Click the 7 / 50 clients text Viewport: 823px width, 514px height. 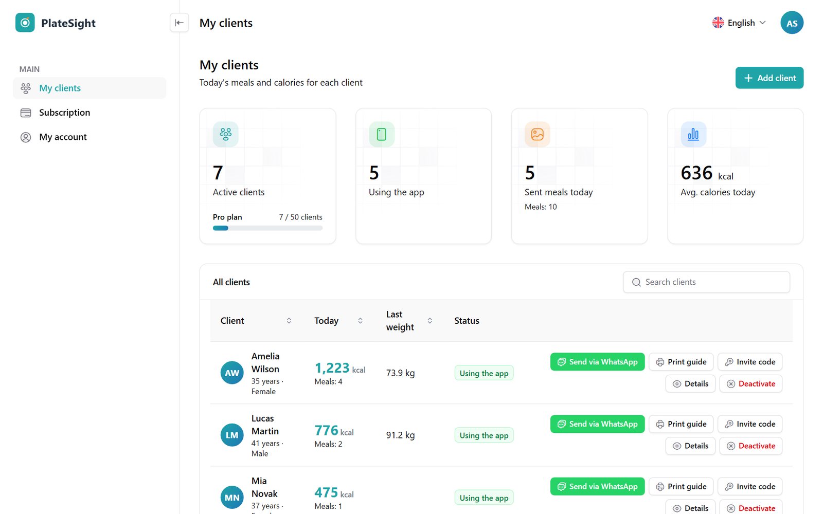pyautogui.click(x=300, y=217)
